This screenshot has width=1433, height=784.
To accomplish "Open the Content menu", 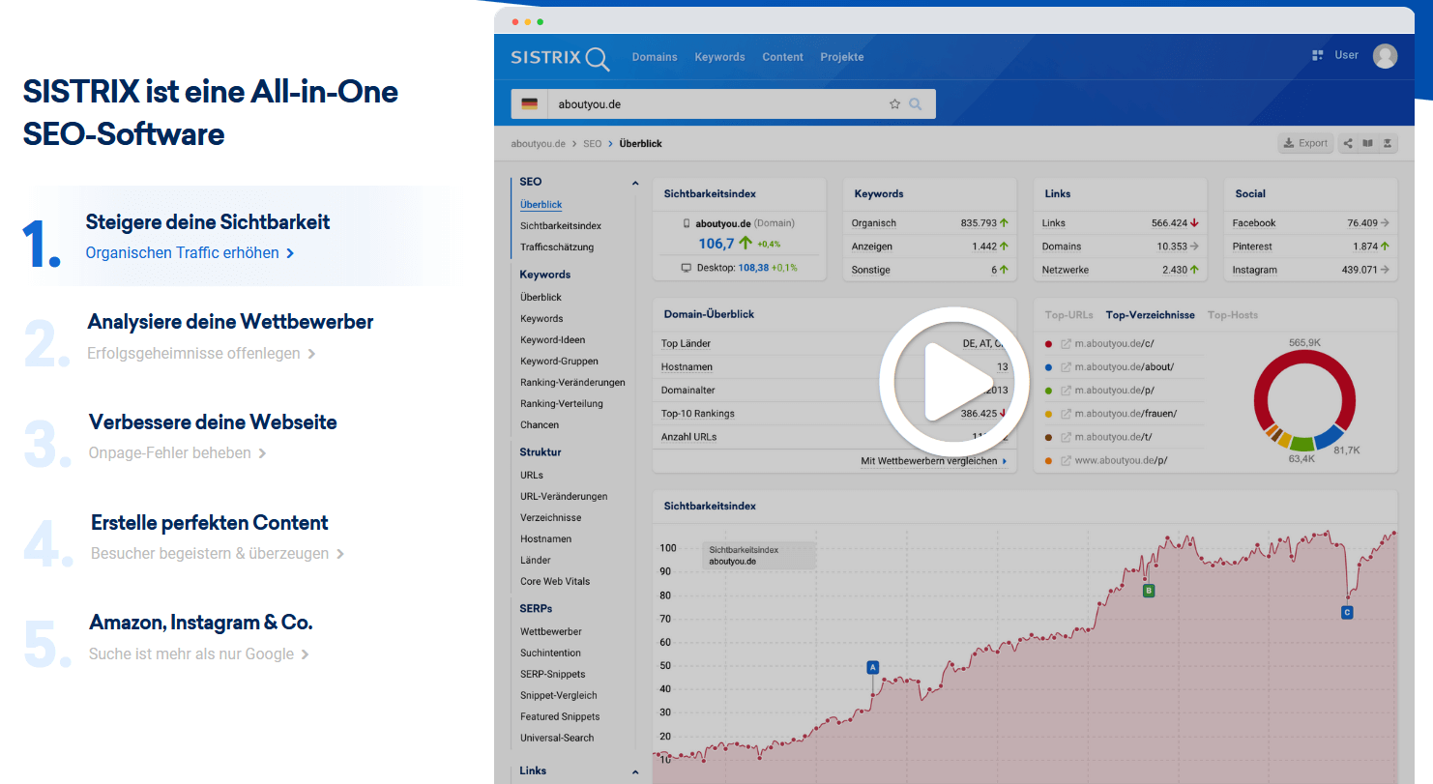I will coord(782,57).
